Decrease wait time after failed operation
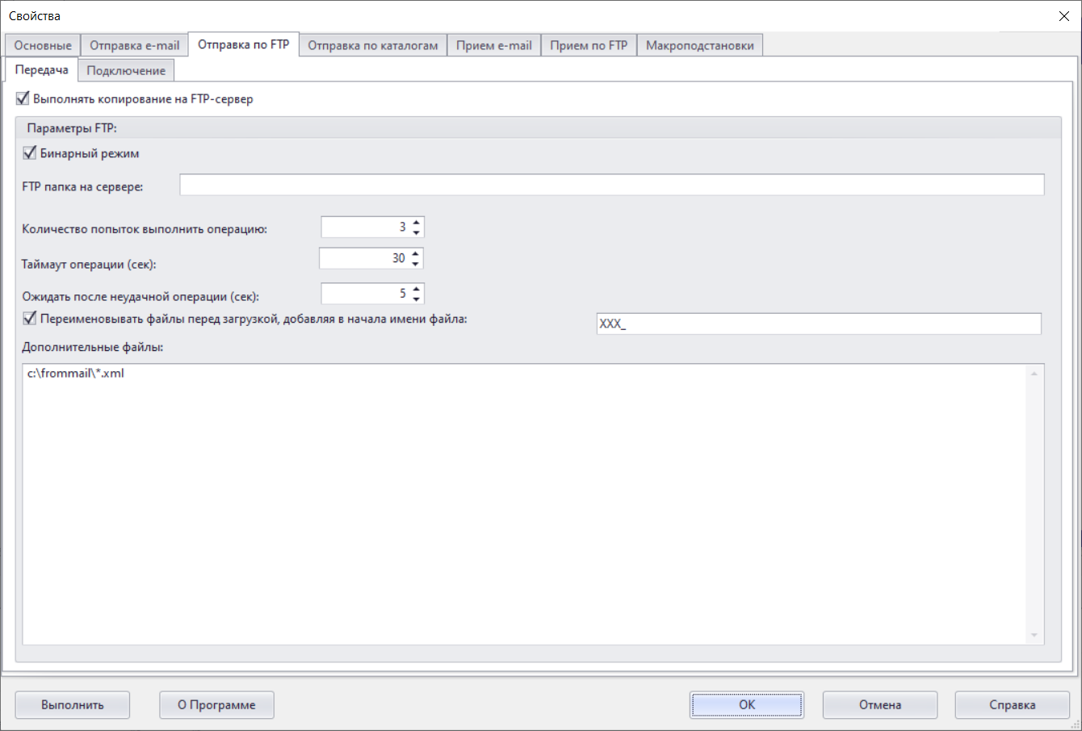This screenshot has width=1082, height=731. tap(416, 299)
